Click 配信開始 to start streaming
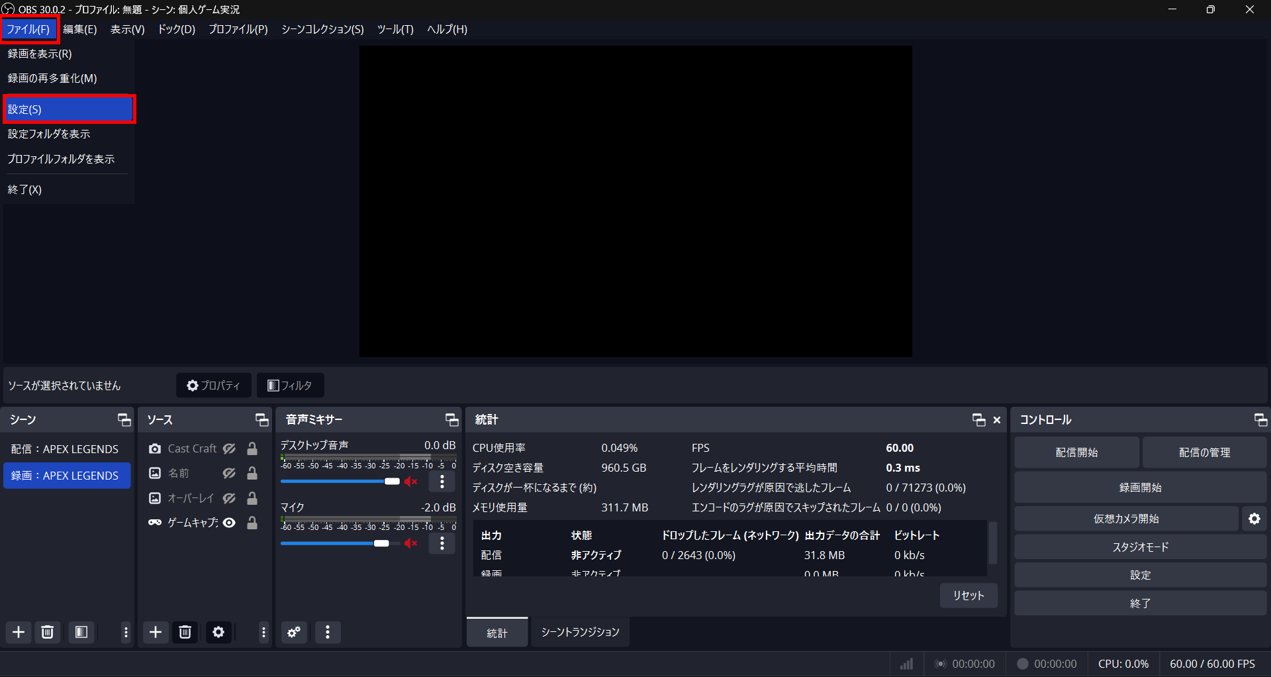This screenshot has width=1271, height=677. 1077,452
